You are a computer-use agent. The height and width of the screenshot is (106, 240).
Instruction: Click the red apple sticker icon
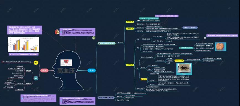click(57, 32)
